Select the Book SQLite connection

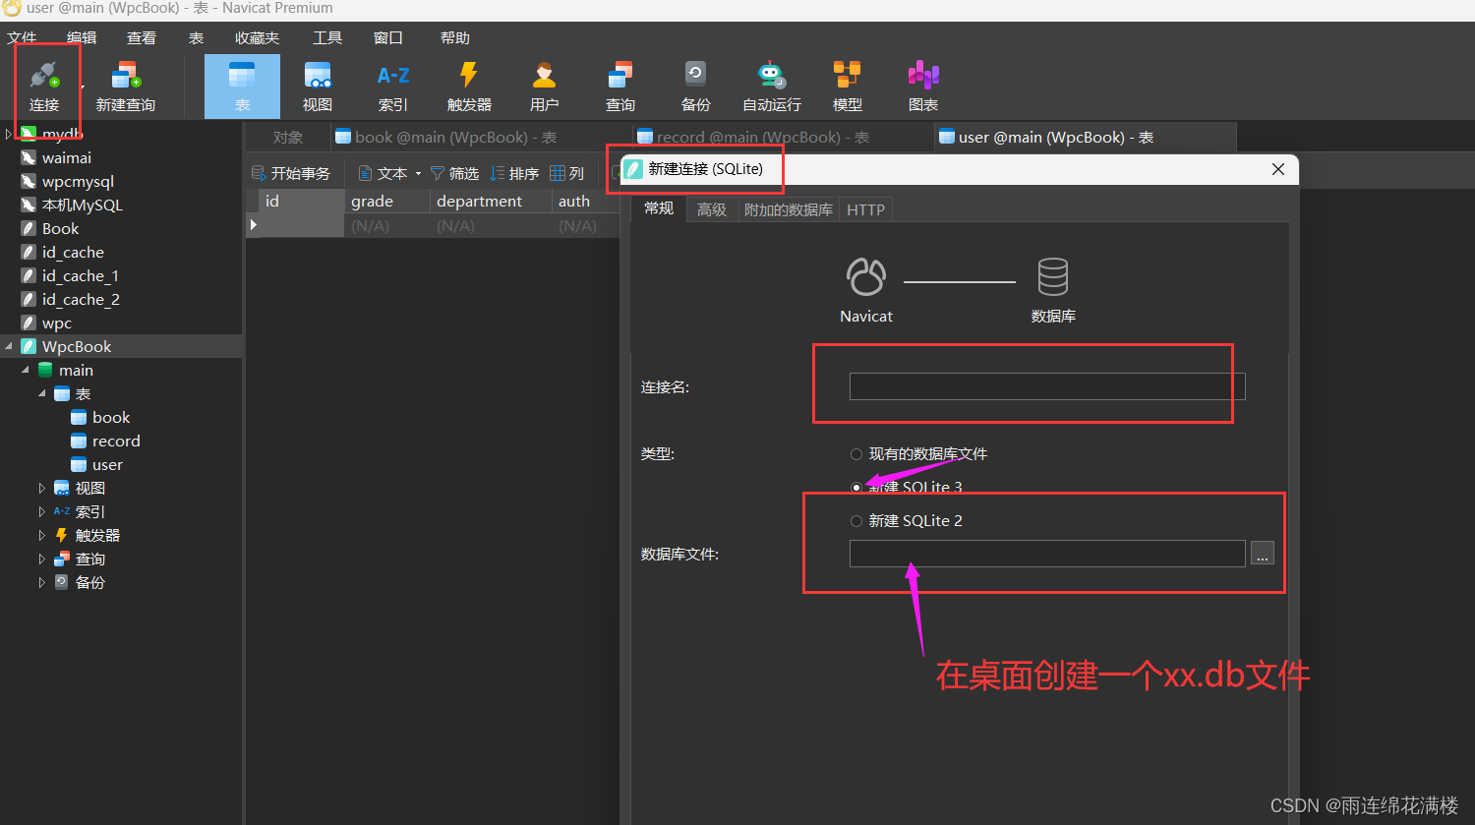60,228
